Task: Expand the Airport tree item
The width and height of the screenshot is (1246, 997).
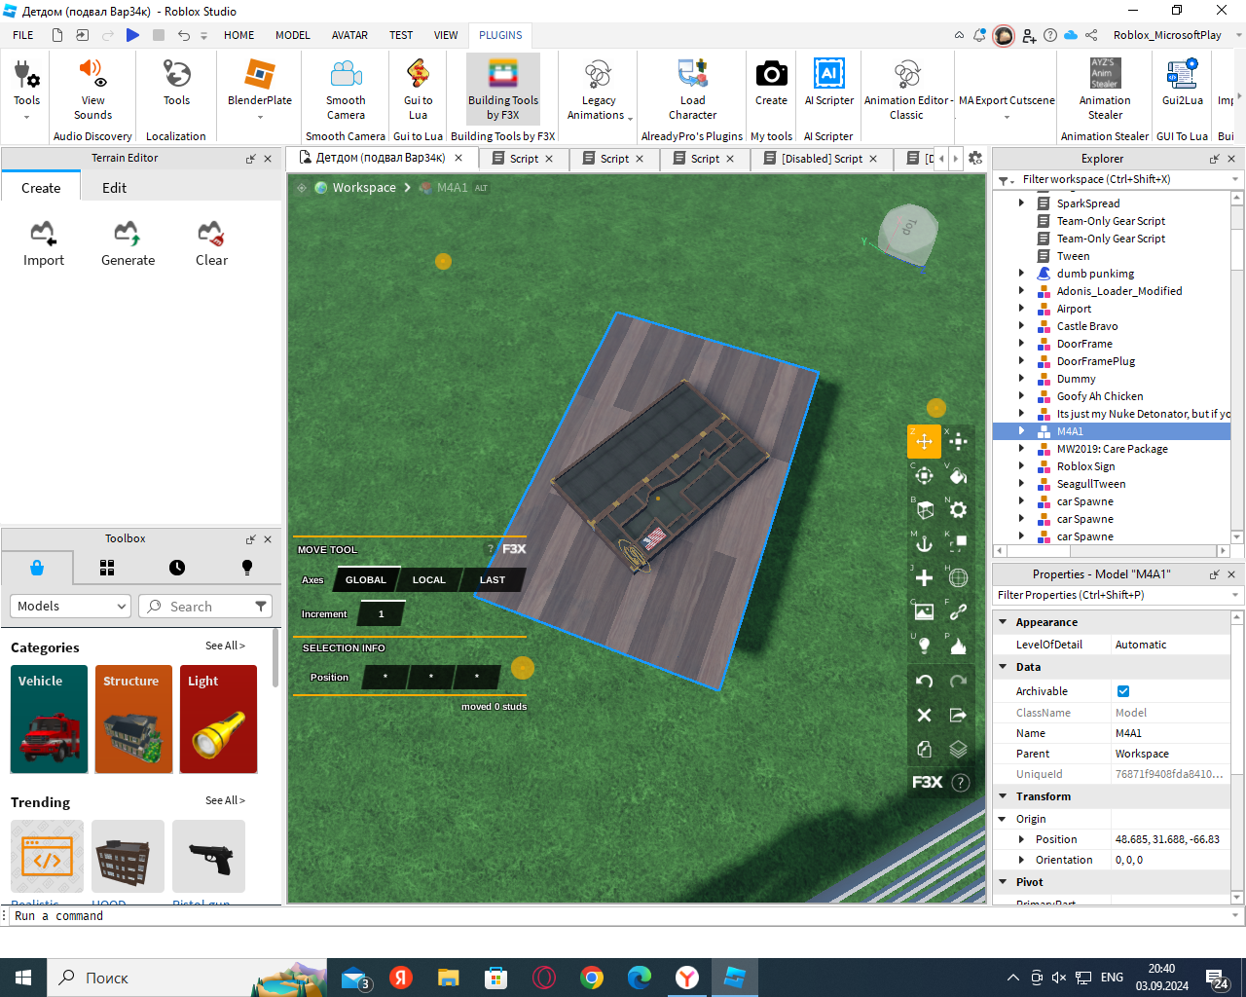Action: [1021, 309]
